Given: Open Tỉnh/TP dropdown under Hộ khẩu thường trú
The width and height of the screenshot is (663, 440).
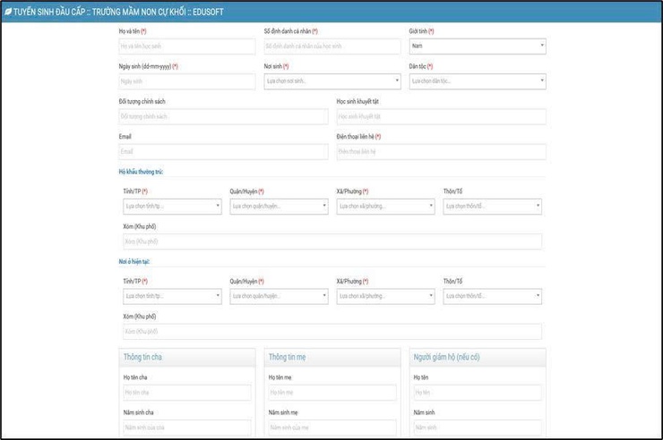Looking at the screenshot, I should point(172,207).
